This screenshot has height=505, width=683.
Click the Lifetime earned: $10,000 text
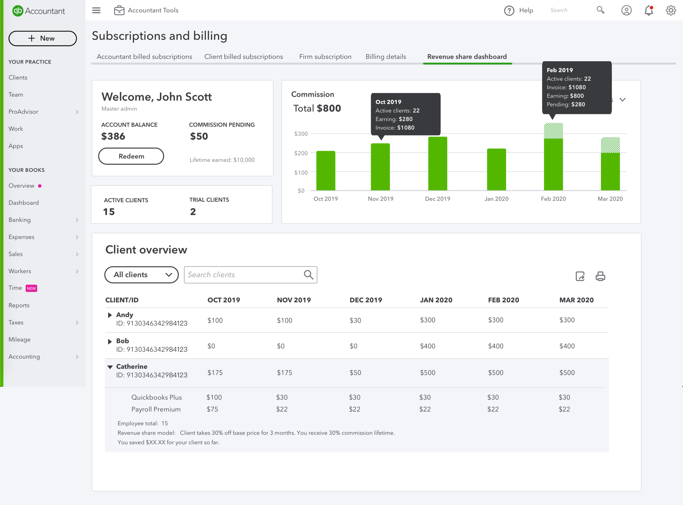pos(222,160)
